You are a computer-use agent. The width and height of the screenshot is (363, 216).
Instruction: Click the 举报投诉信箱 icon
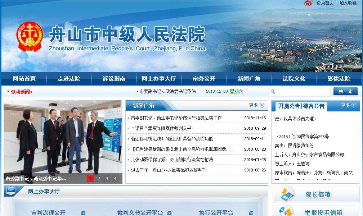tap(287, 211)
